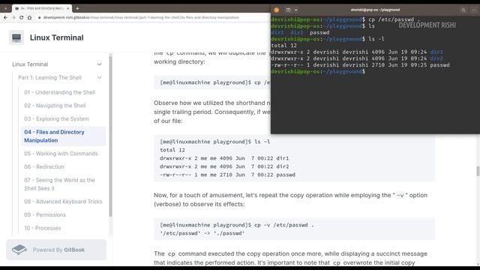480x270 pixels.
Task: Click the "'/etc/passwd' -> './passwd'" output line
Action: tap(202, 233)
